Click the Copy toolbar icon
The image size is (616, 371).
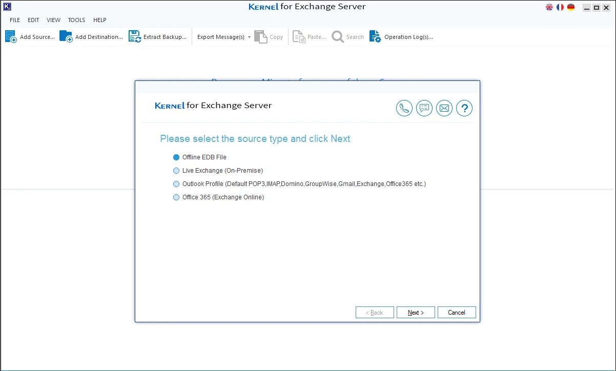261,37
